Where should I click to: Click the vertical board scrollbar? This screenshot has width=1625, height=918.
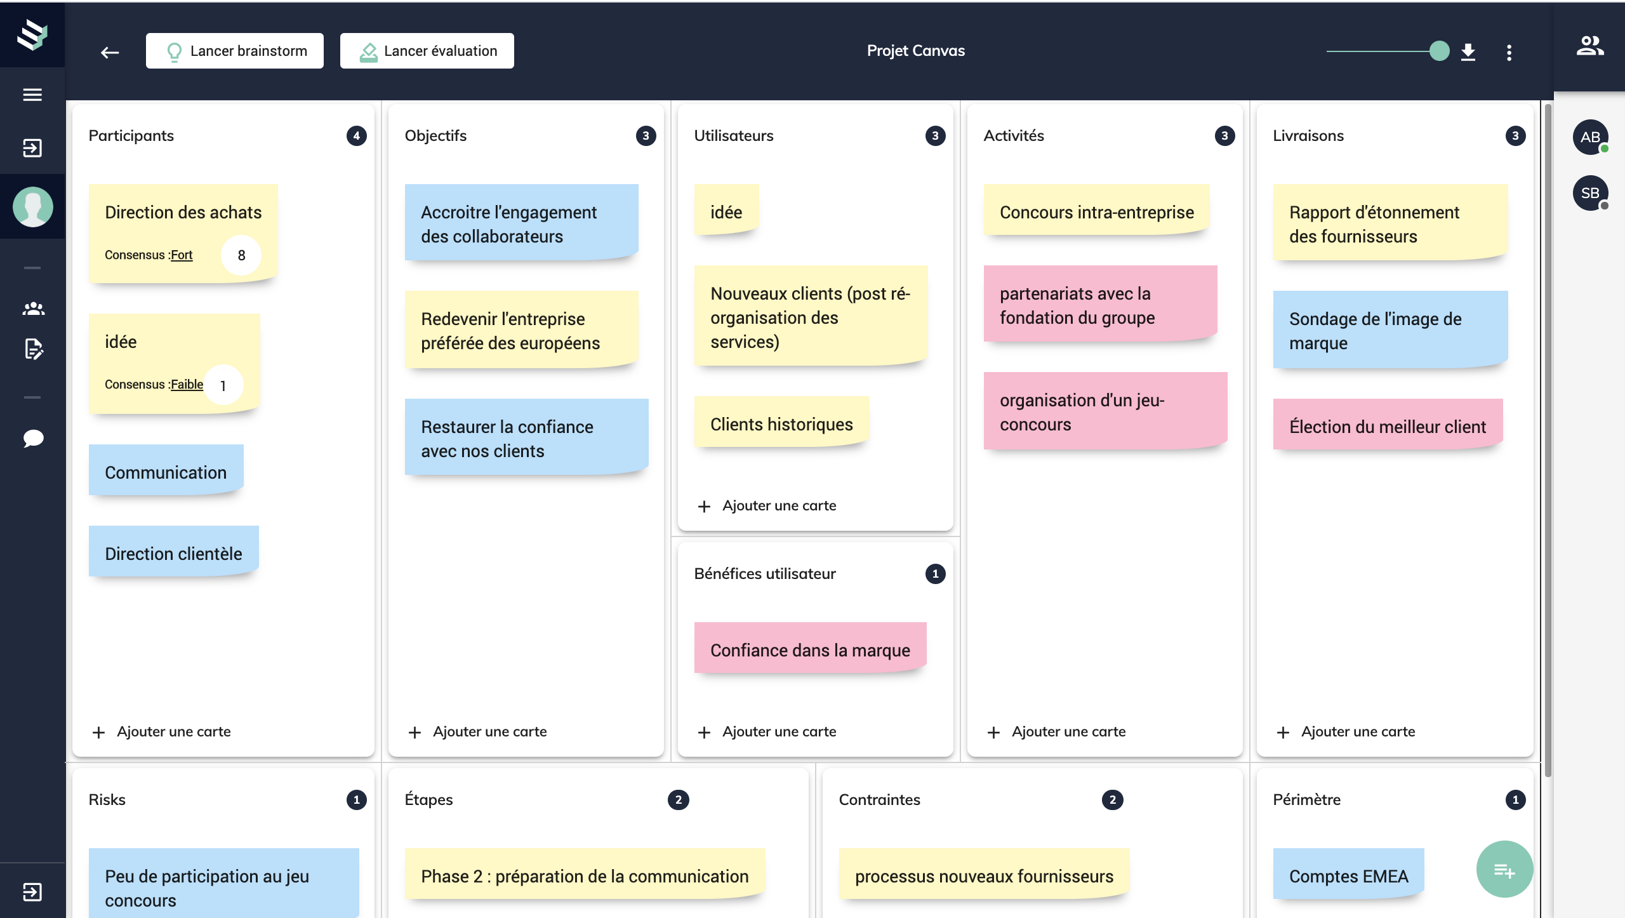click(1548, 440)
